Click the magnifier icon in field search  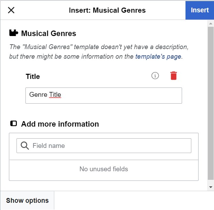point(25,145)
